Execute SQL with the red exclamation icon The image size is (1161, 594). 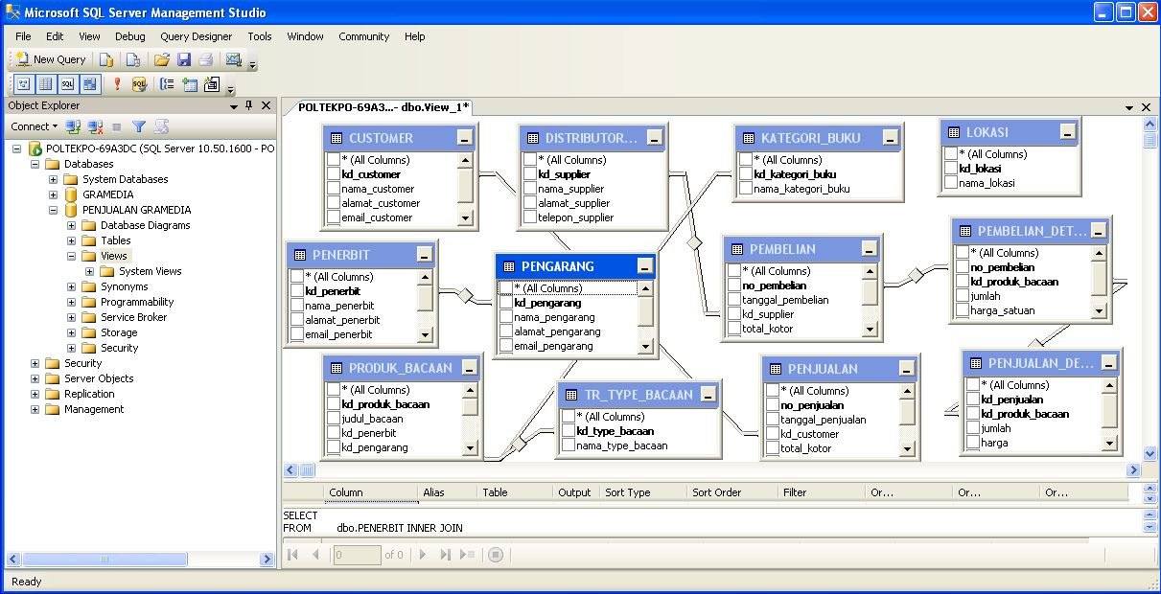tap(117, 84)
